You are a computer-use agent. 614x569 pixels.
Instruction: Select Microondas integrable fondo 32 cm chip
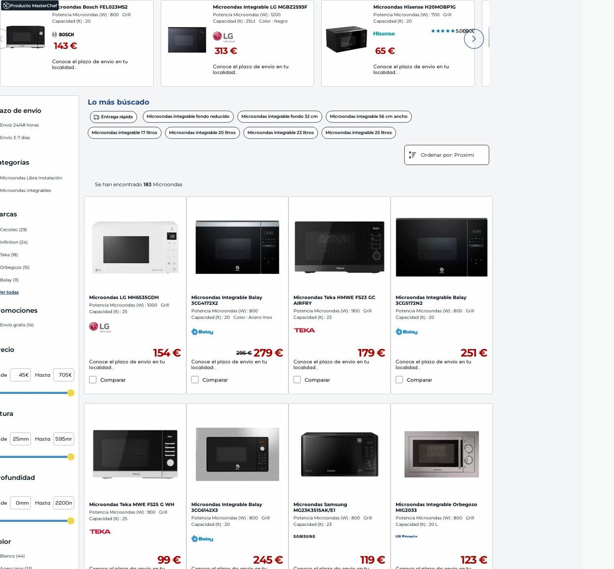[x=279, y=116]
